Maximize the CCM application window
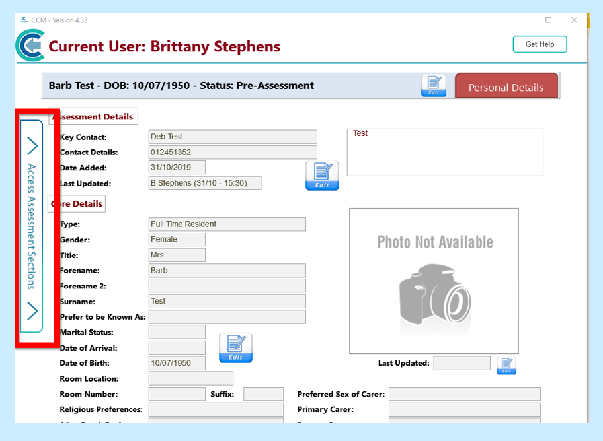The width and height of the screenshot is (603, 441). coord(548,20)
